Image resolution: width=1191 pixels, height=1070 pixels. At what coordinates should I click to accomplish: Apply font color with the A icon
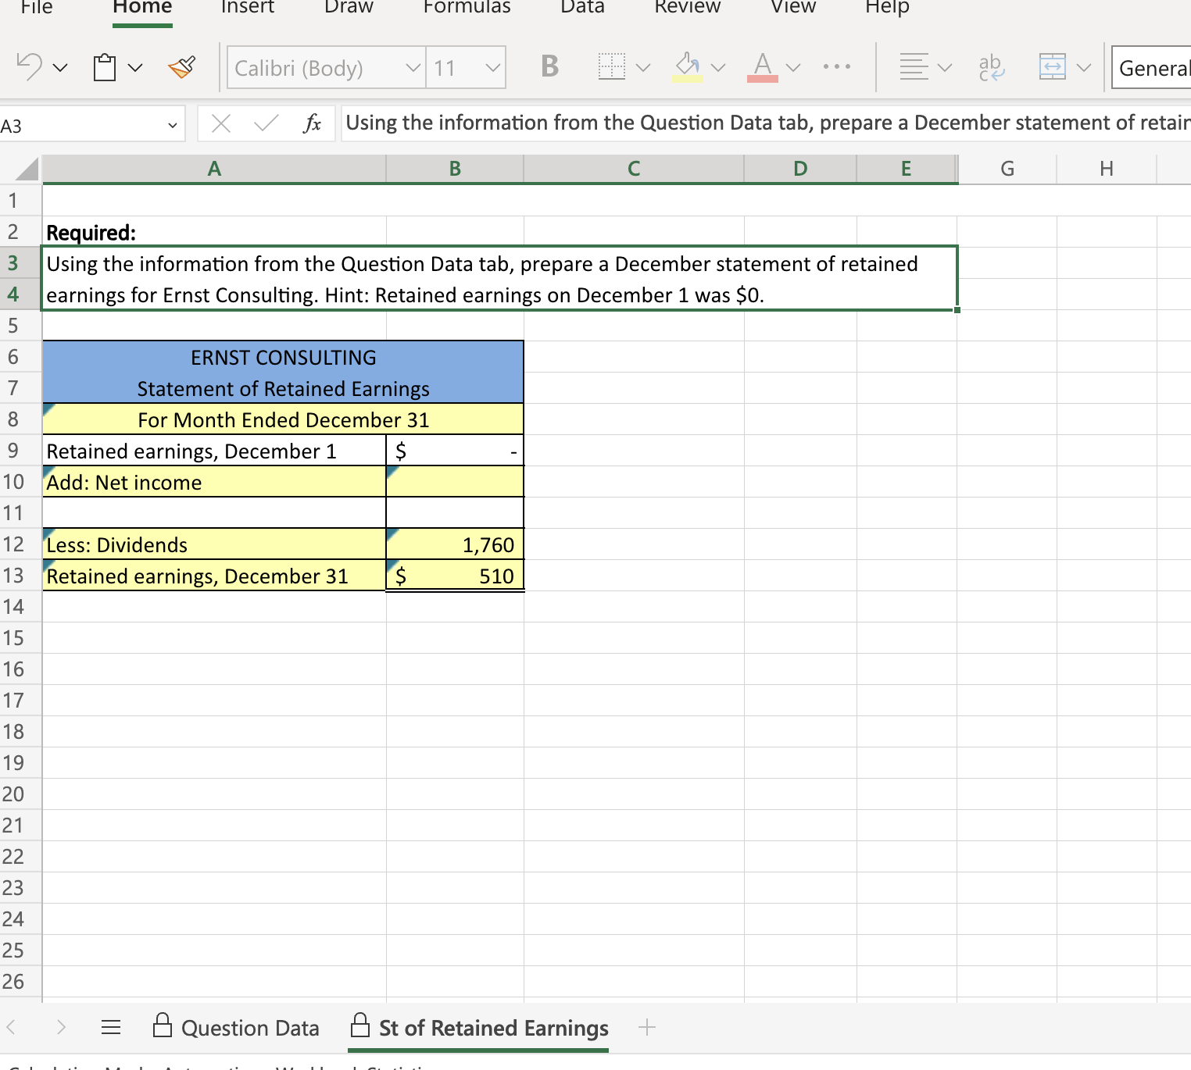point(762,67)
